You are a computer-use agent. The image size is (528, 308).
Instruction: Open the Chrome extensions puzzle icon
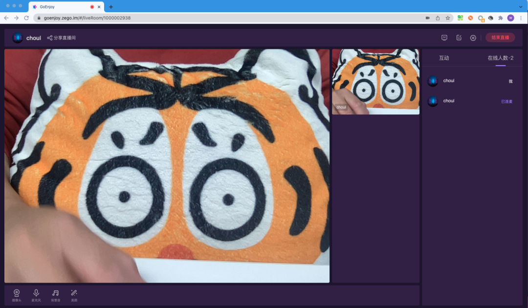(500, 18)
